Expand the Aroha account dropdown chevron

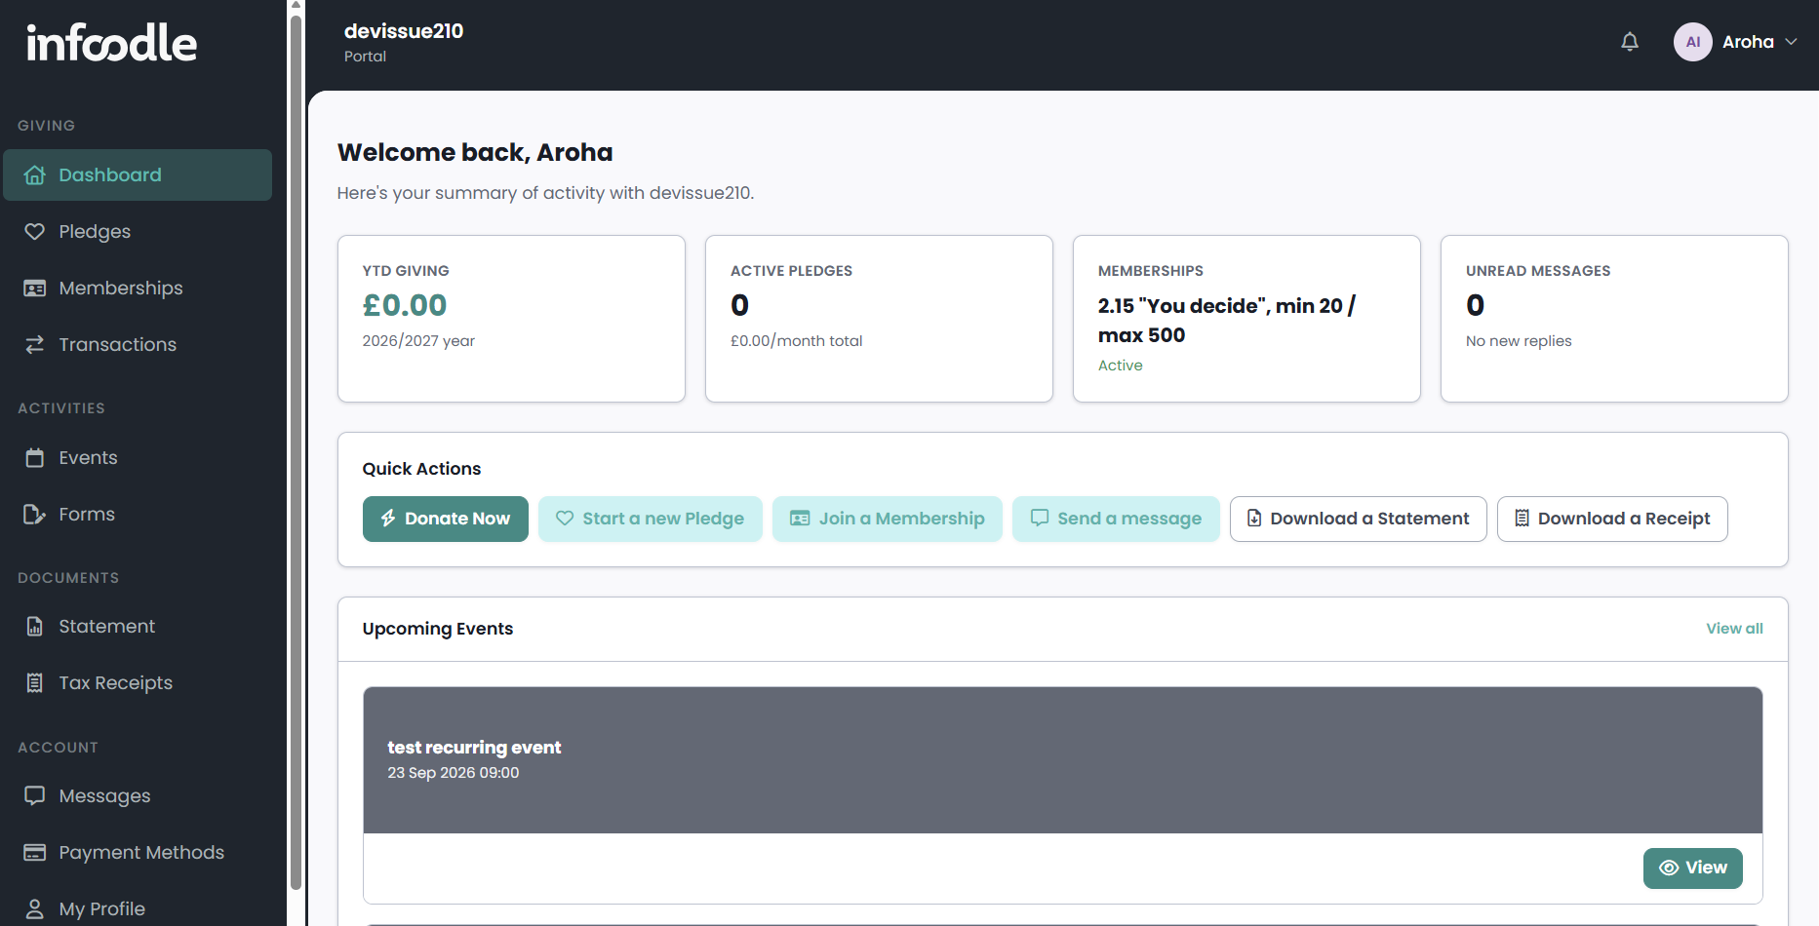point(1791,42)
